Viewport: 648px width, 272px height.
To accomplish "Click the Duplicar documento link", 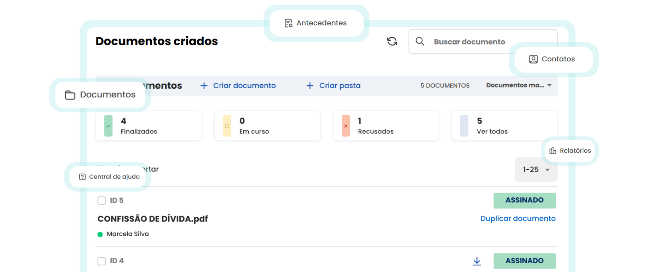I will pos(518,218).
